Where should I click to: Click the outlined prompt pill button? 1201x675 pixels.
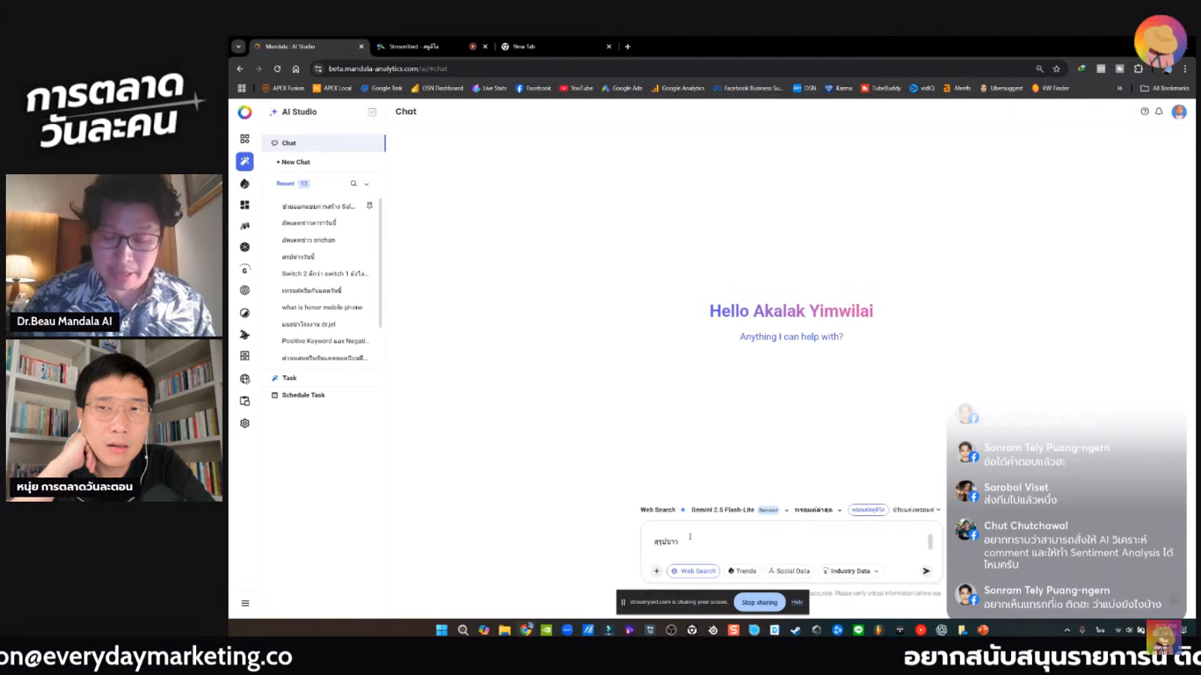tap(868, 510)
